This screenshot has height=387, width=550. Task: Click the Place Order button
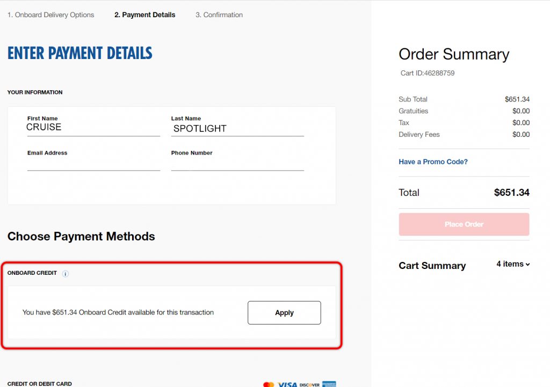pyautogui.click(x=464, y=224)
